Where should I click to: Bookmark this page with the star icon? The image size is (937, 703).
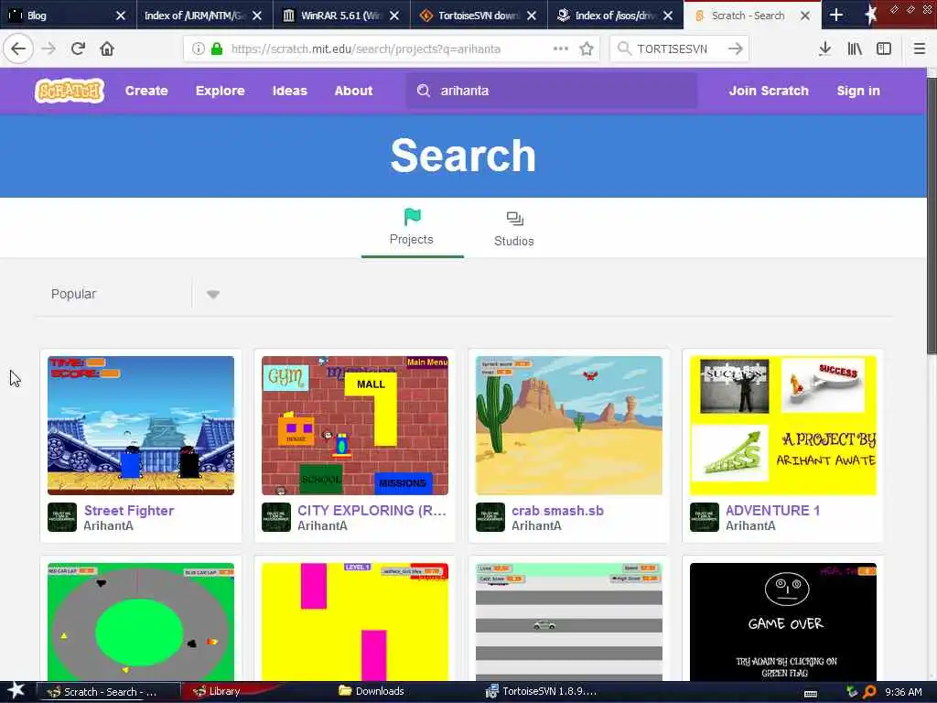[x=587, y=49]
